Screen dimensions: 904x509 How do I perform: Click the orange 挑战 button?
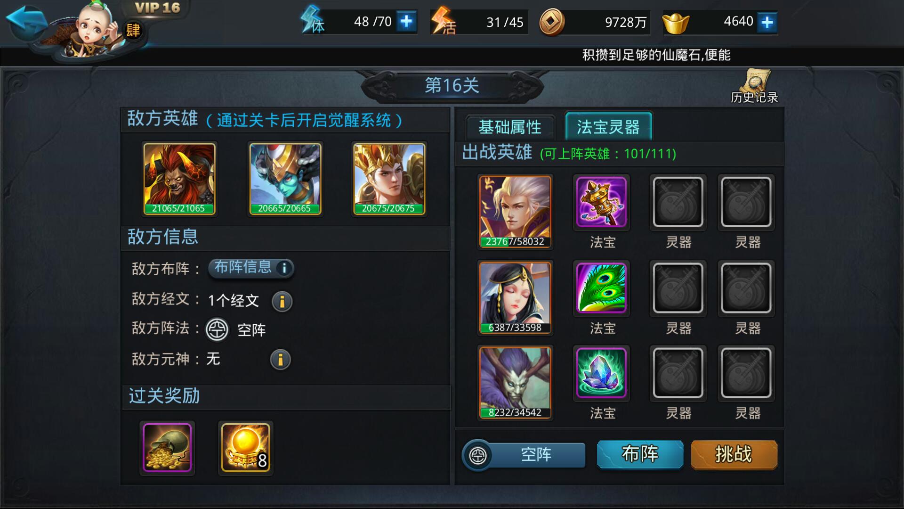(x=734, y=454)
